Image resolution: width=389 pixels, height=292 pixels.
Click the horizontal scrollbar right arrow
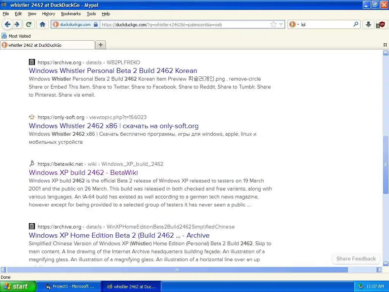[379, 270]
